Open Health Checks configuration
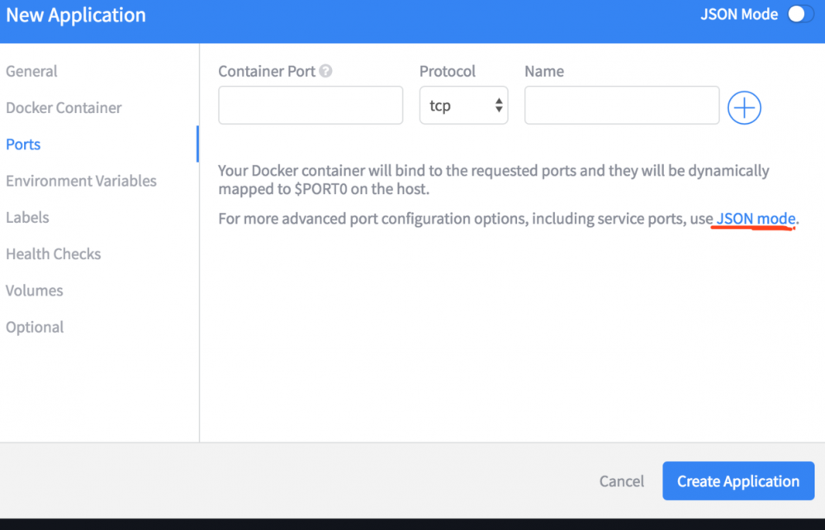Image resolution: width=825 pixels, height=530 pixels. pyautogui.click(x=53, y=253)
